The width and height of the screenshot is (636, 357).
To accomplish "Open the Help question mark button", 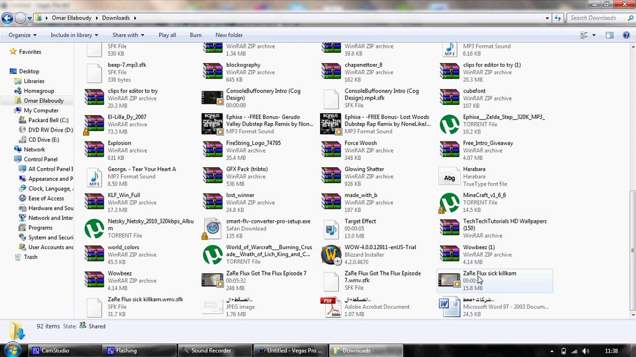I will (626, 35).
